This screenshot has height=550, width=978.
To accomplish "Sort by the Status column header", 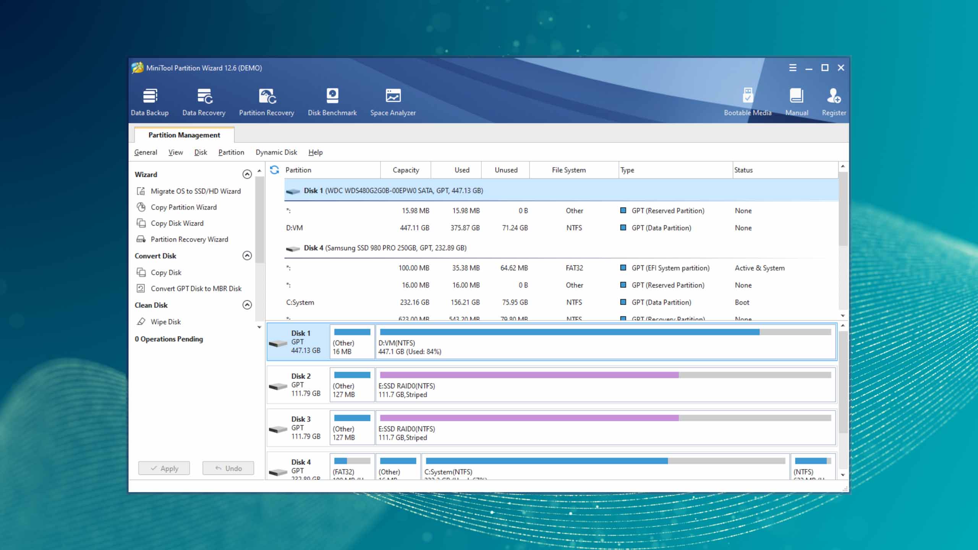I will tap(785, 170).
